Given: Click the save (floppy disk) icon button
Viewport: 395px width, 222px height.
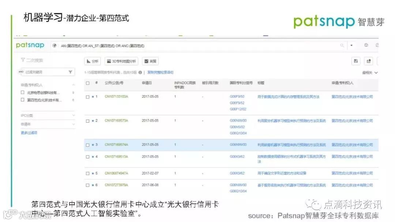Looking at the screenshot, I should pos(356,61).
